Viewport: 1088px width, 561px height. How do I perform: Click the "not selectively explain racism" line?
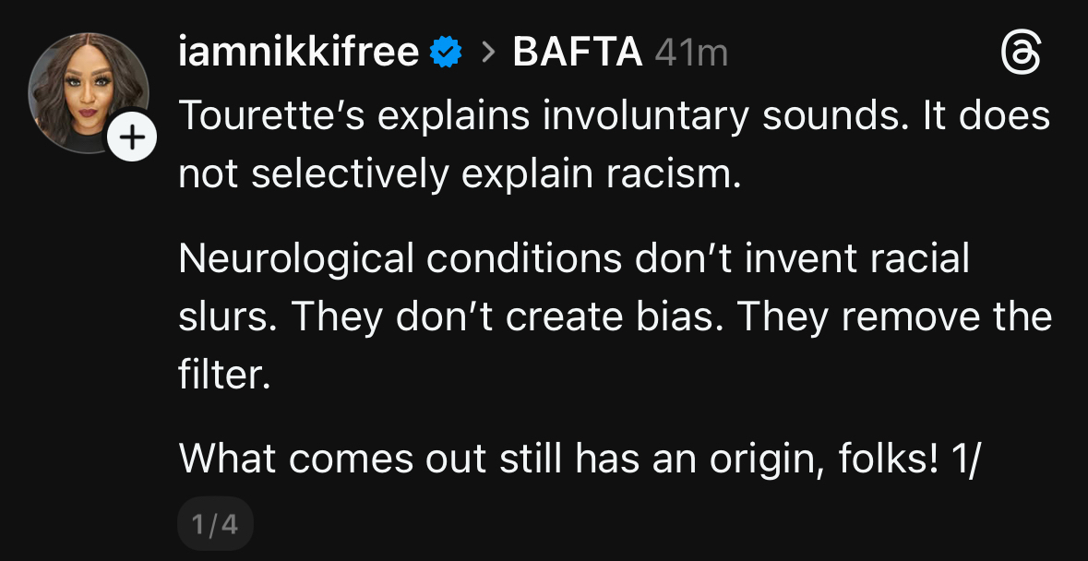click(x=460, y=173)
